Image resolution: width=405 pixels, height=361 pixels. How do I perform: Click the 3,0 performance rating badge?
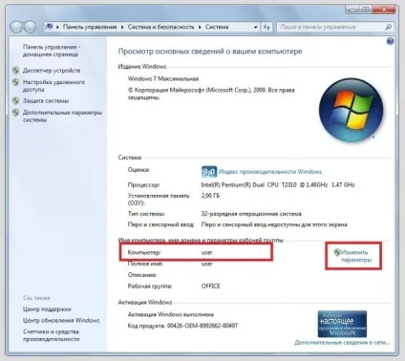209,172
